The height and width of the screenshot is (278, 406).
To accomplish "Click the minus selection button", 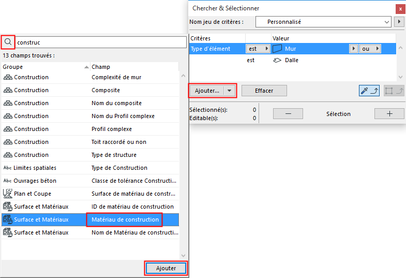I will click(288, 114).
